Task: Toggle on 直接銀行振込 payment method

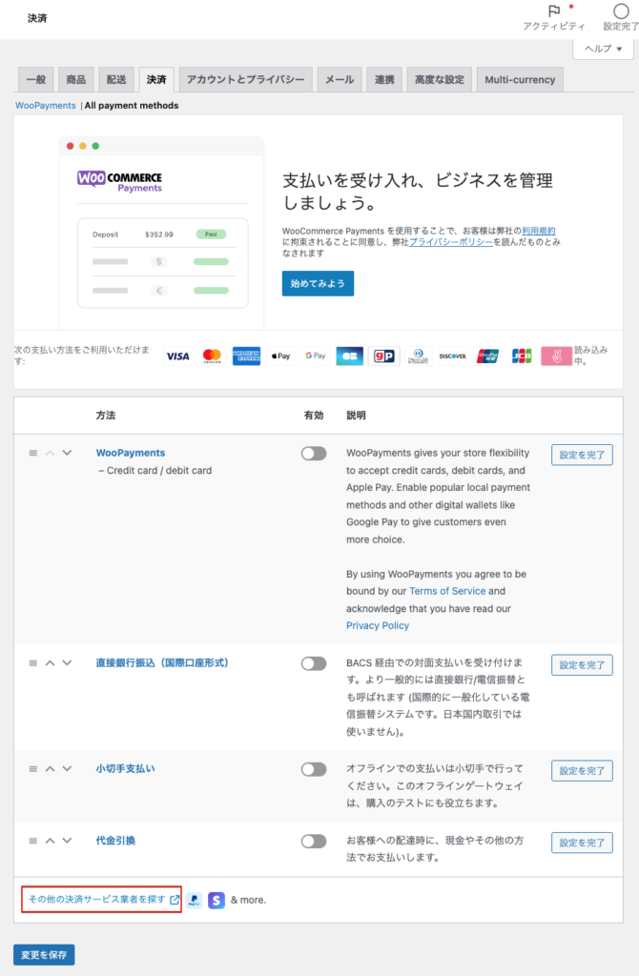Action: (x=313, y=663)
